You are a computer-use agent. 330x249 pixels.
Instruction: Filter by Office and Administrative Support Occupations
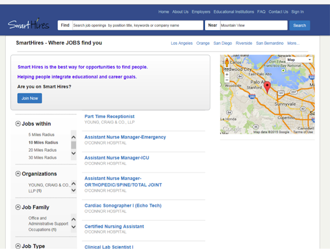point(48,224)
